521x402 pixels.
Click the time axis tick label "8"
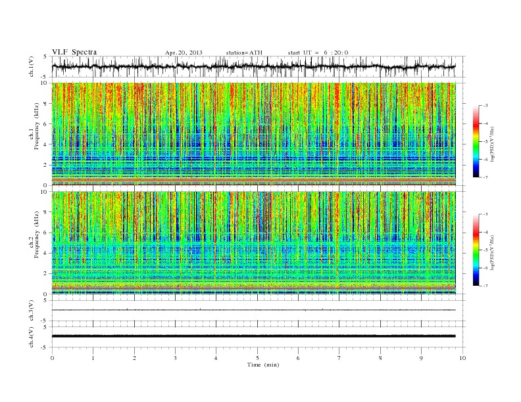pyautogui.click(x=380, y=358)
